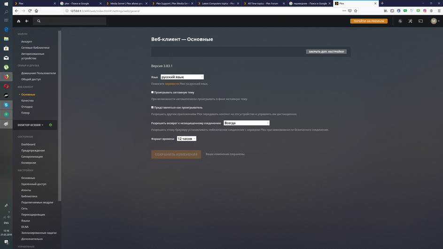Switch to the 'plex - Поиск в Google' tab
The height and width of the screenshot is (249, 443).
tap(80, 3)
